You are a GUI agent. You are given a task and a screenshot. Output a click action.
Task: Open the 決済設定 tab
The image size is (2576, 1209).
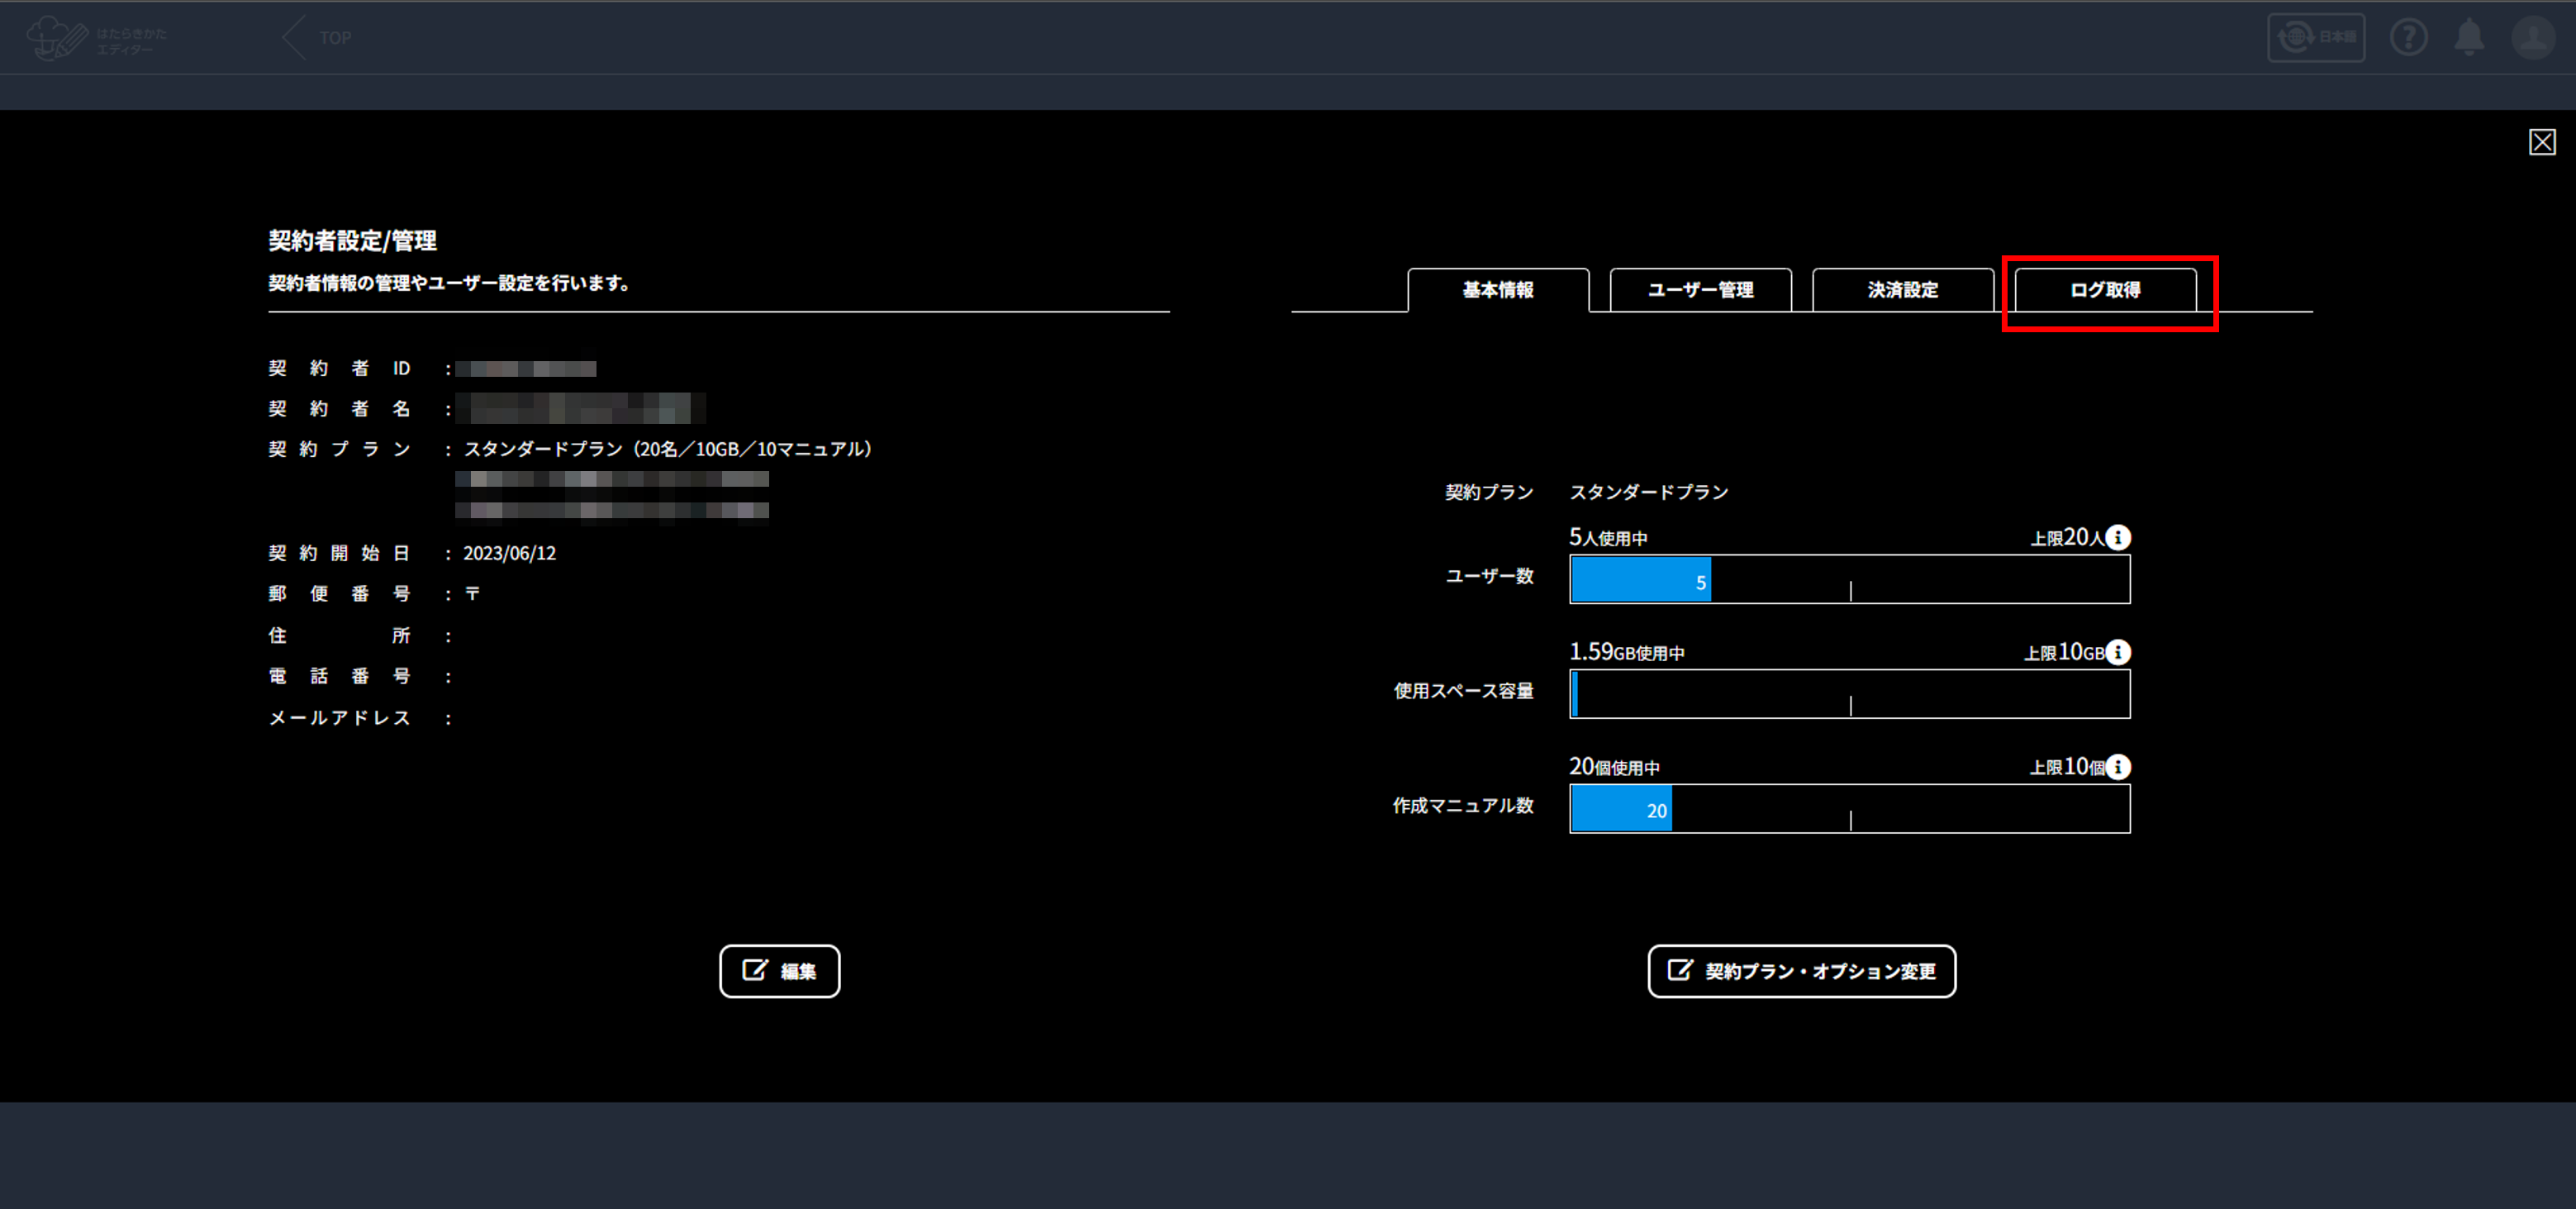pos(1902,290)
